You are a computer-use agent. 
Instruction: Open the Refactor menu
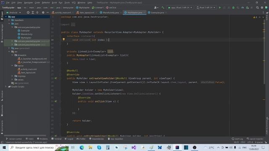(x=46, y=3)
